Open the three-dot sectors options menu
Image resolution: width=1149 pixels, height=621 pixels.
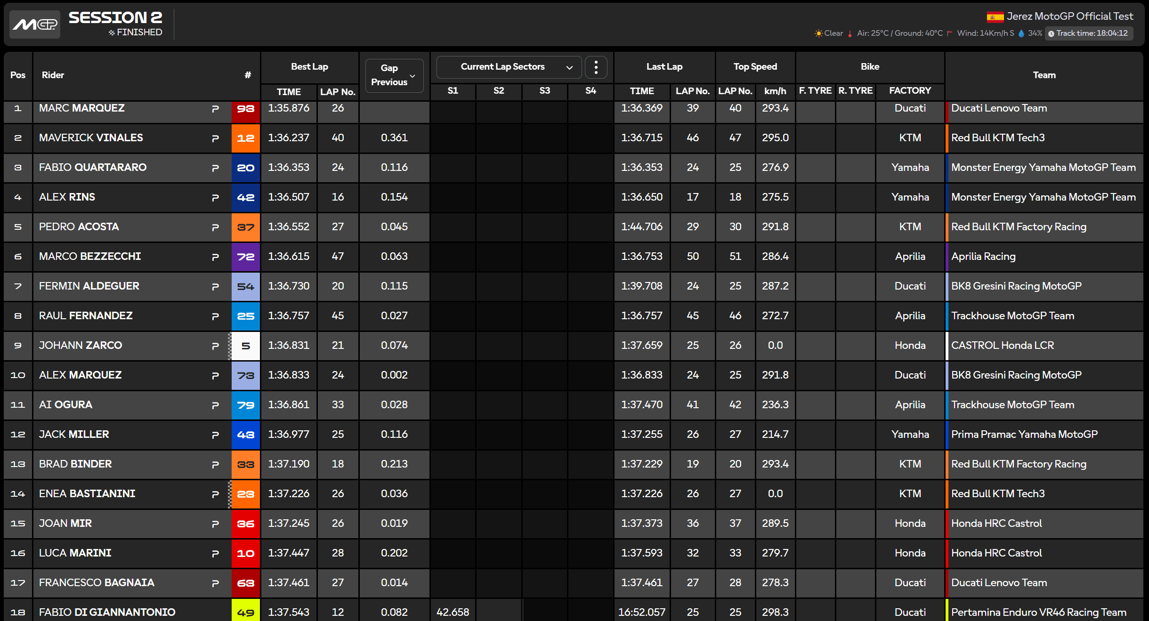(596, 67)
